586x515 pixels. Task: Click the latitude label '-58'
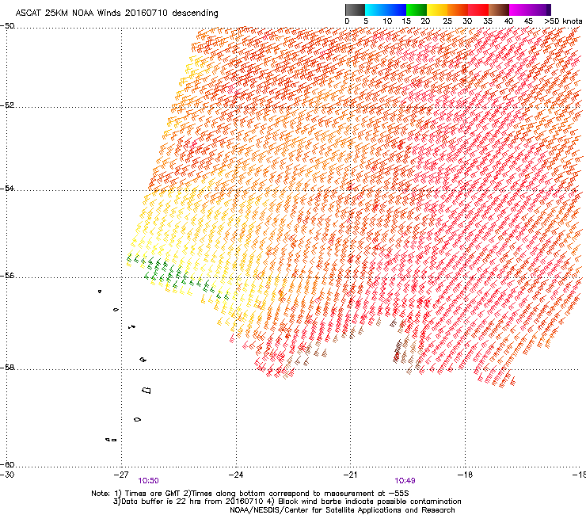point(7,368)
